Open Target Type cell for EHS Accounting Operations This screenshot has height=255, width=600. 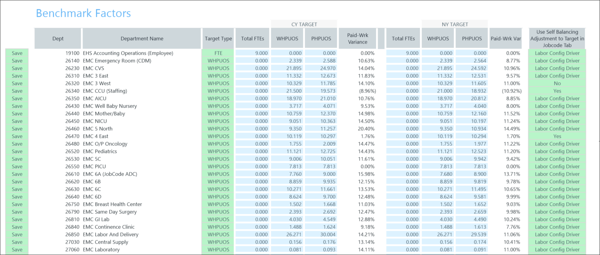218,53
